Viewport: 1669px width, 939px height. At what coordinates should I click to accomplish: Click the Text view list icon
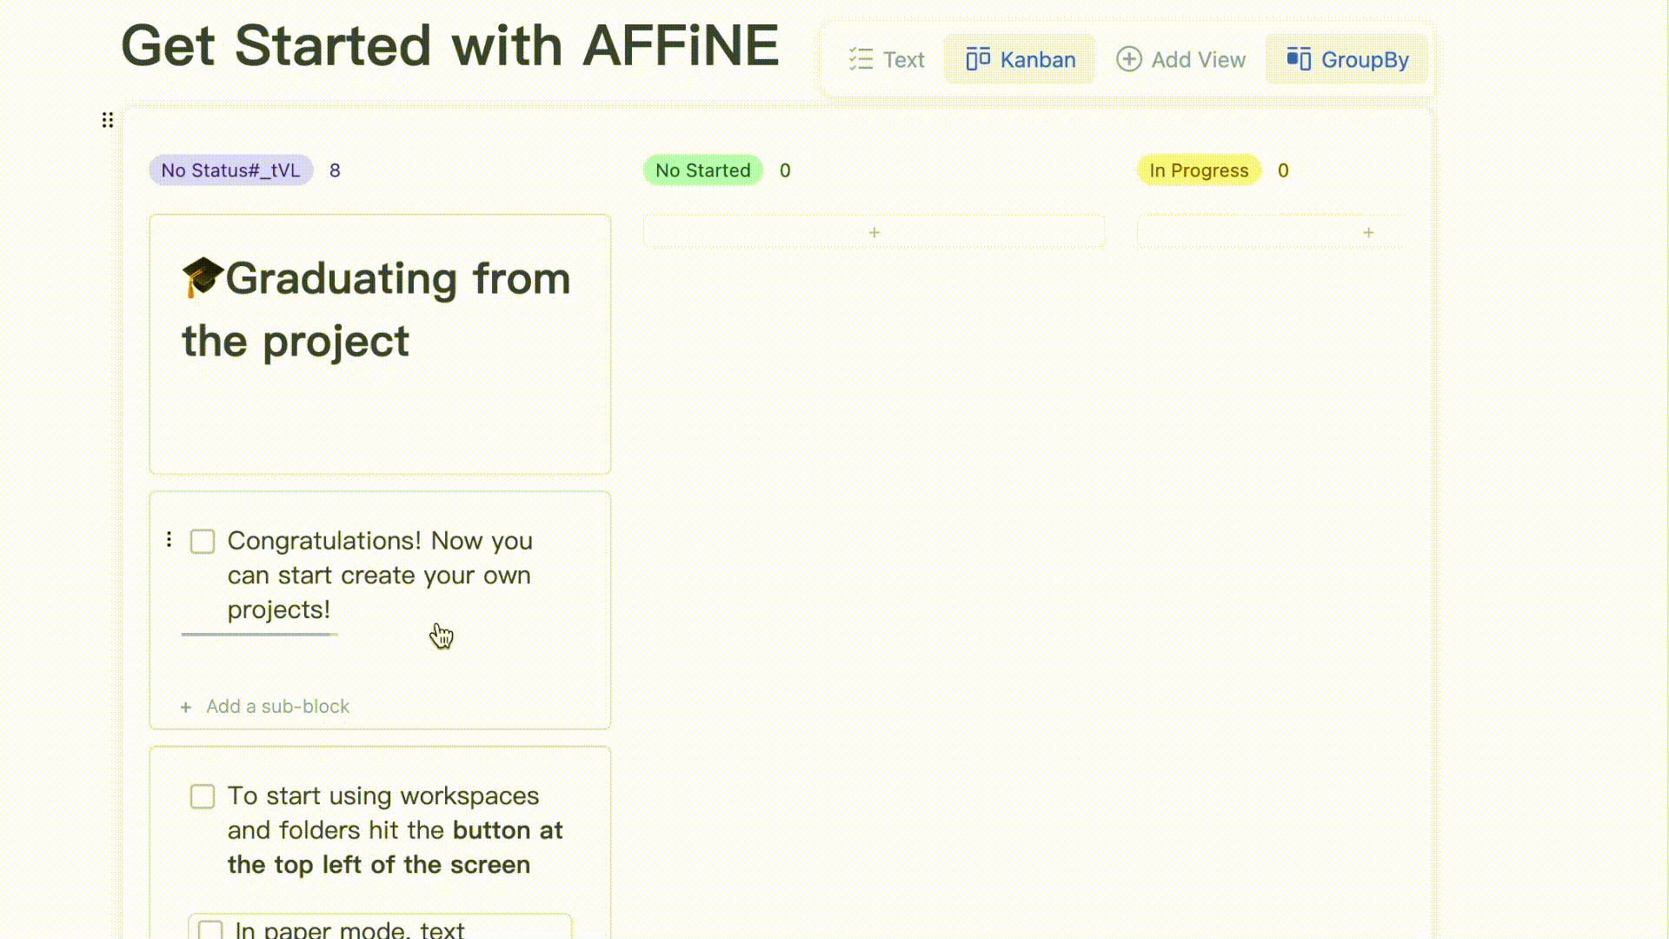pyautogui.click(x=861, y=59)
